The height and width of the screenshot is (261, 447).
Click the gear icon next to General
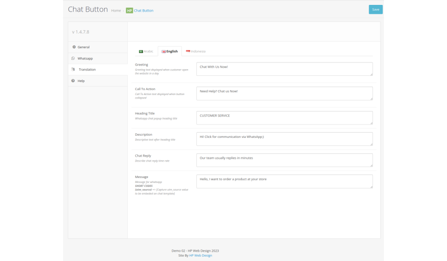click(x=74, y=47)
